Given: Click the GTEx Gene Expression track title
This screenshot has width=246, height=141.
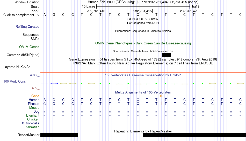Looking at the screenshot, I should coord(143,59).
